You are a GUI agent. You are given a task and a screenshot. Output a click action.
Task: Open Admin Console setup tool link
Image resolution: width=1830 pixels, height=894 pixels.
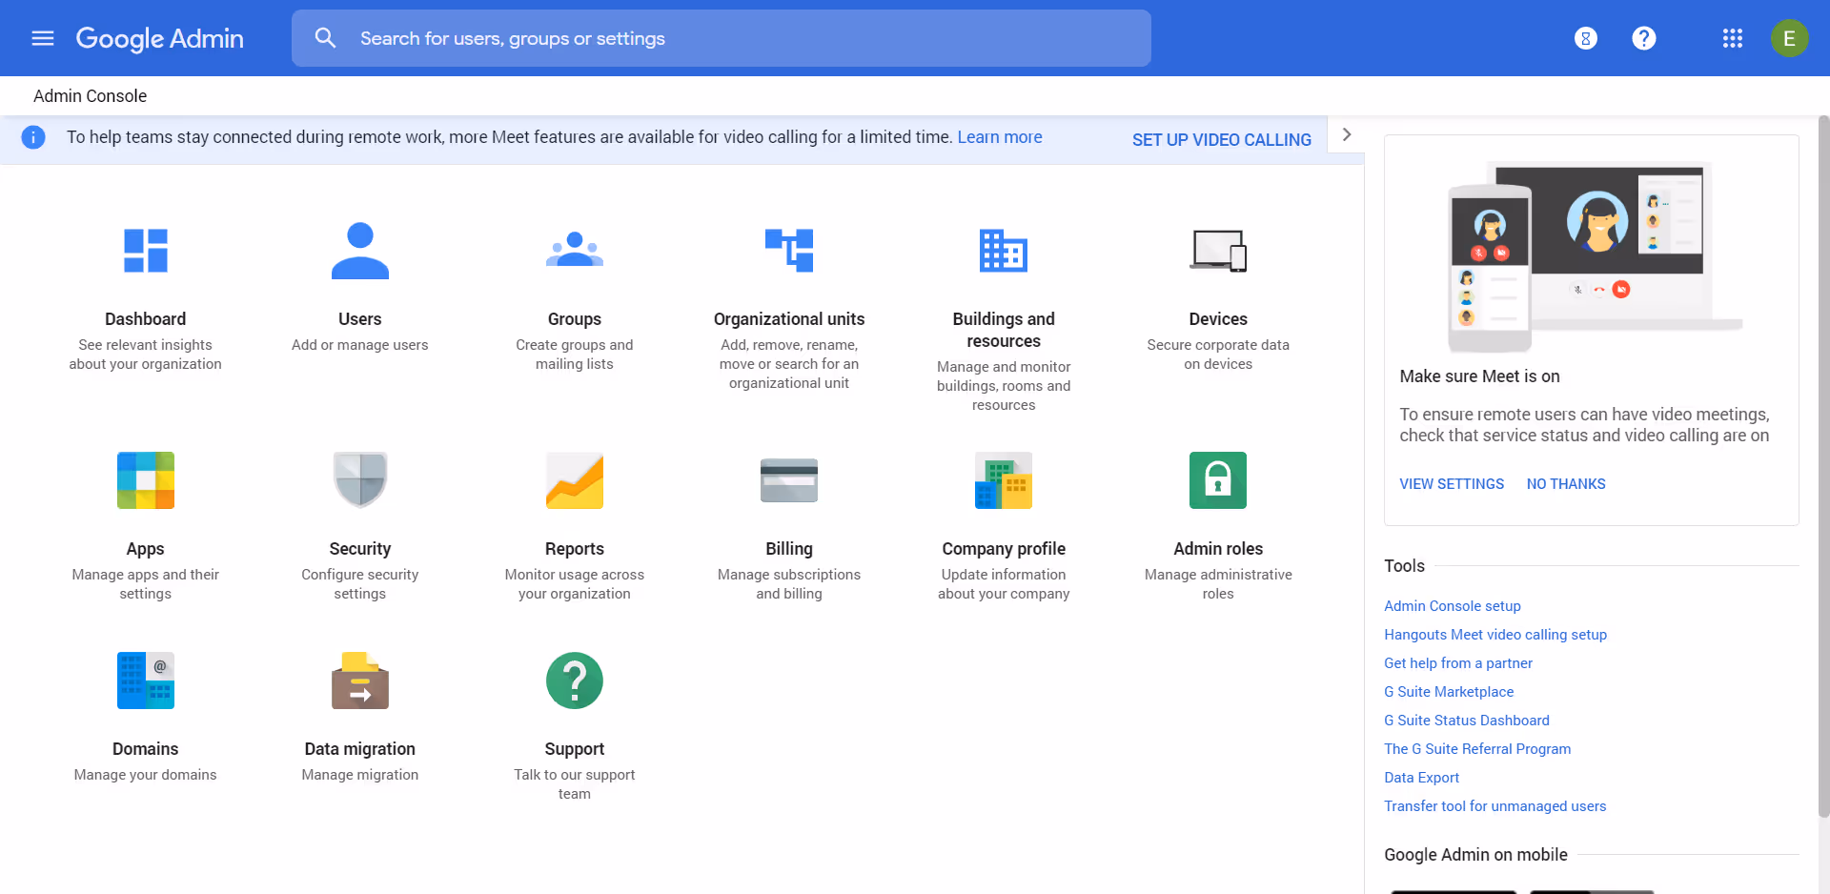[x=1453, y=606]
